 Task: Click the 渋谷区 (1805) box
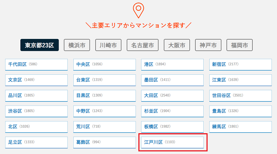[x=36, y=111]
